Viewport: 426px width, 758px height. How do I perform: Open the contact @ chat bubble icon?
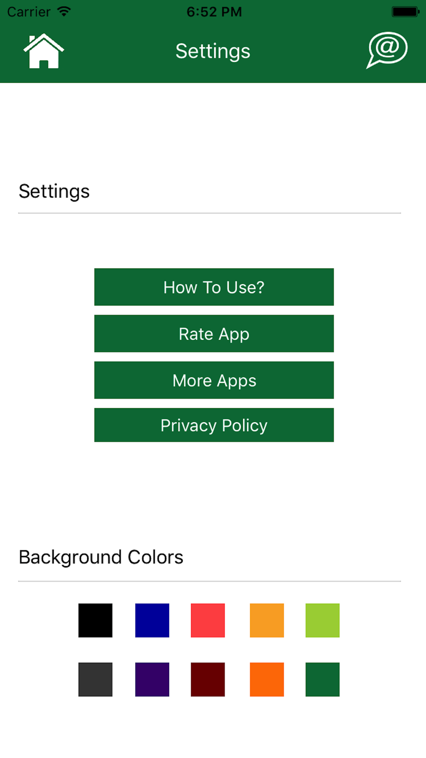click(387, 50)
